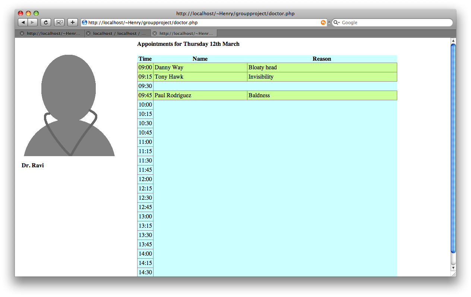Screen dimensions: 471x297
Task: Select Paul Rodriguez's Baldness appointment
Action: [261, 95]
